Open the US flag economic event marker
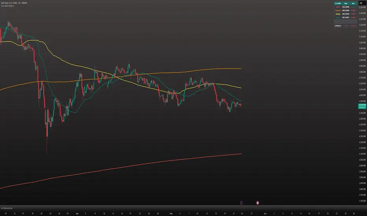This screenshot has width=367, height=216. coord(258,203)
